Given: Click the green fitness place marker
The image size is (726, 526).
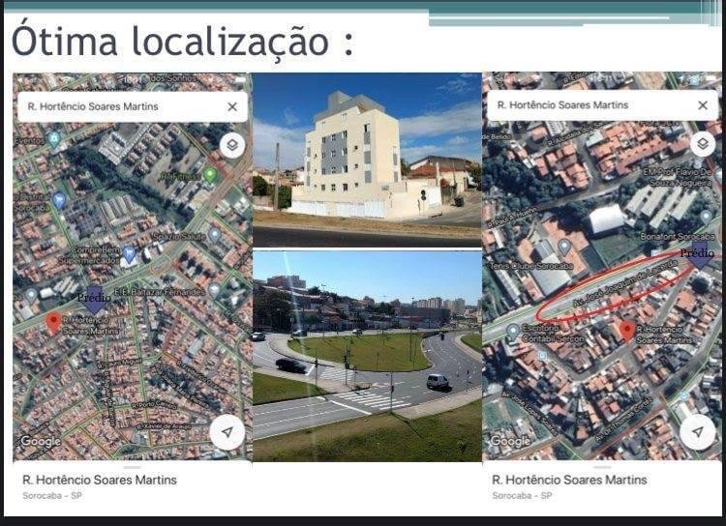Looking at the screenshot, I should tap(210, 174).
